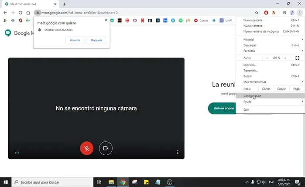Image resolution: width=305 pixels, height=187 pixels.
Task: Click the Chrome three-dot menu button
Action: coord(300,13)
